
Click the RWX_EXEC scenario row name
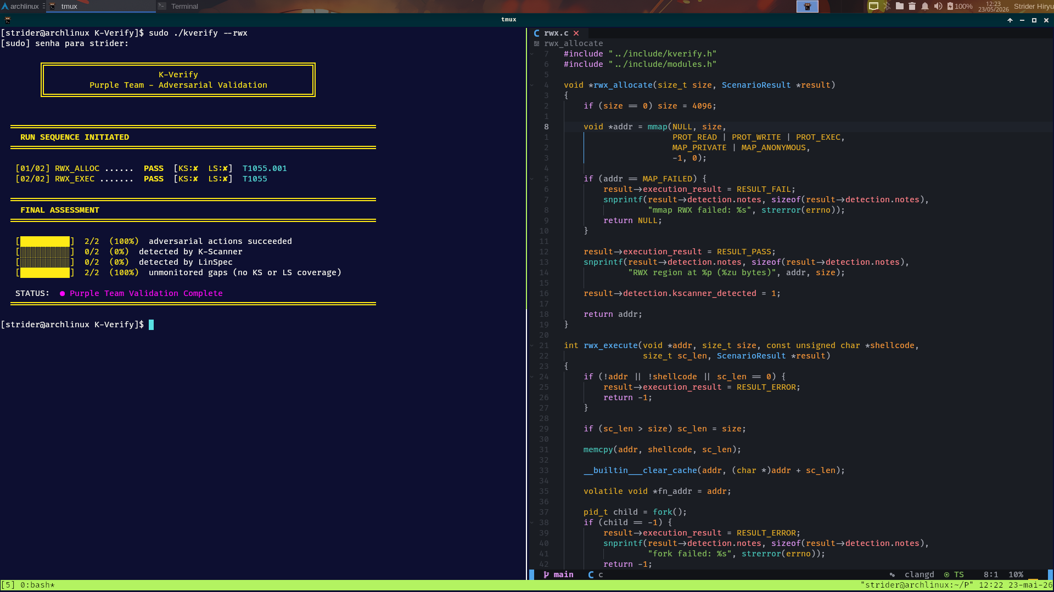click(x=75, y=179)
